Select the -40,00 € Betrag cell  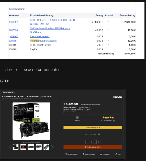[99, 41]
